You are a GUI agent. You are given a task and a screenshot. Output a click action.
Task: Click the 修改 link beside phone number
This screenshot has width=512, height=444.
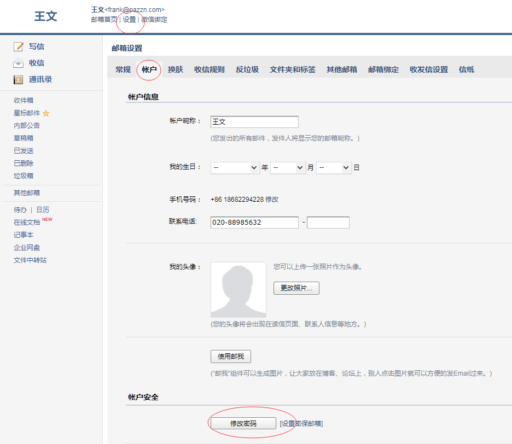tap(272, 200)
